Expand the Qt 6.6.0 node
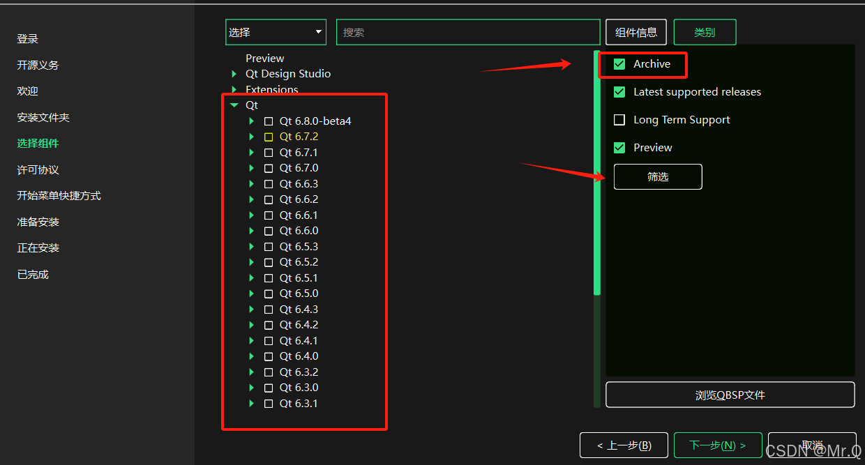Screen dimensions: 865x465 (x=252, y=231)
